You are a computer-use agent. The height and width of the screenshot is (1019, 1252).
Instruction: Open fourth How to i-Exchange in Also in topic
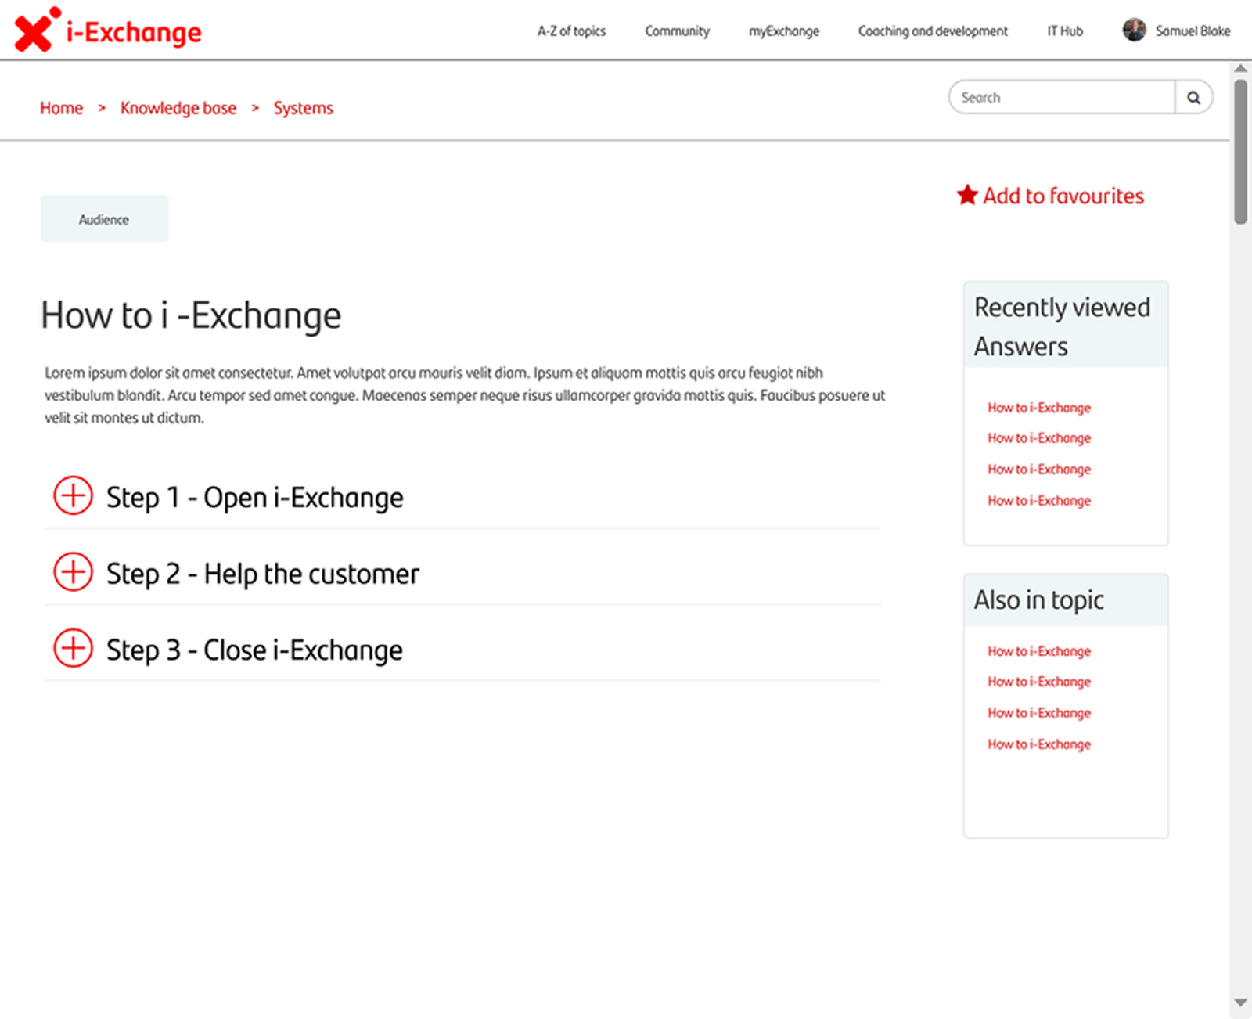1039,744
